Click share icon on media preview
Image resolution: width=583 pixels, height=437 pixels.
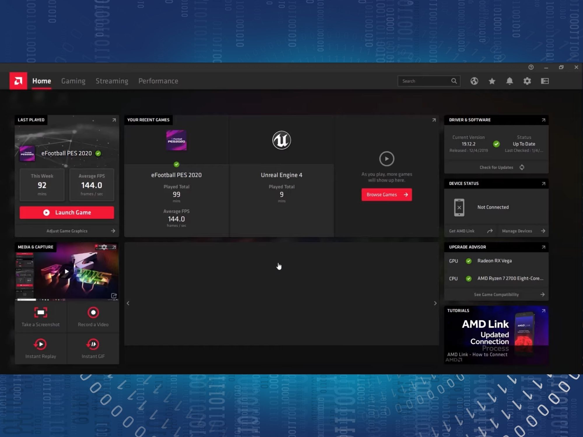[114, 296]
